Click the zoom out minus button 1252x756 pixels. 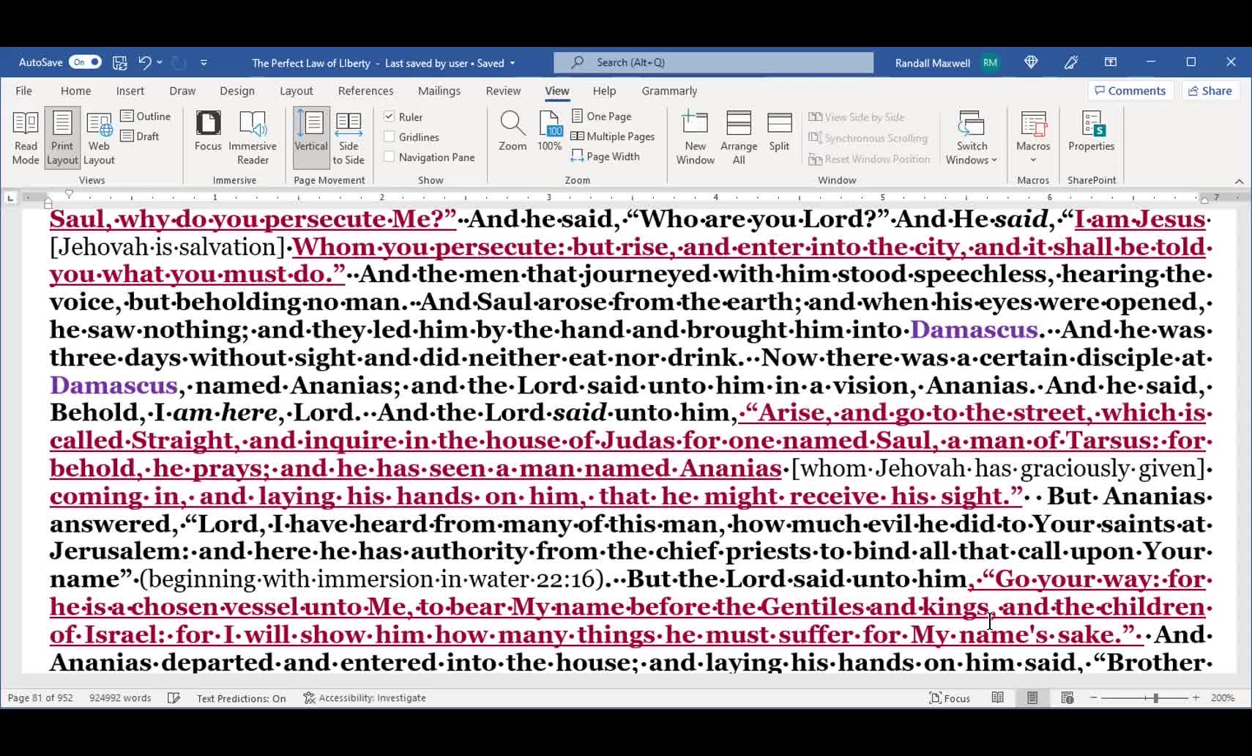click(1093, 698)
